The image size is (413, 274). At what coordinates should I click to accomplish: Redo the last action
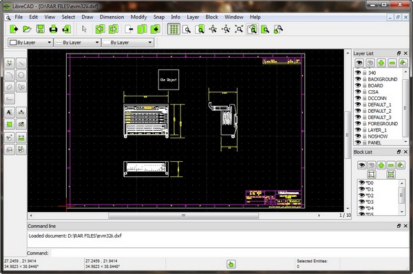pyautogui.click(x=114, y=29)
